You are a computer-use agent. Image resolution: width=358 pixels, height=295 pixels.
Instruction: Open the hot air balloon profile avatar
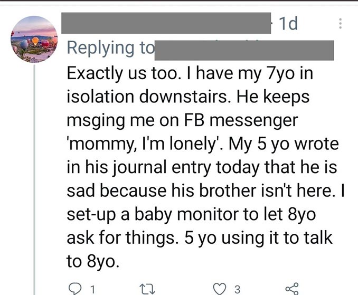(34, 40)
